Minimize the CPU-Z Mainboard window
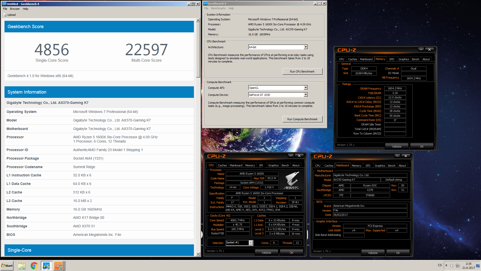The width and height of the screenshot is (481, 271). point(397,156)
